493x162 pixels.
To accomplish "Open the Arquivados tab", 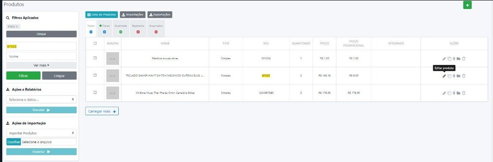I will 156,28.
